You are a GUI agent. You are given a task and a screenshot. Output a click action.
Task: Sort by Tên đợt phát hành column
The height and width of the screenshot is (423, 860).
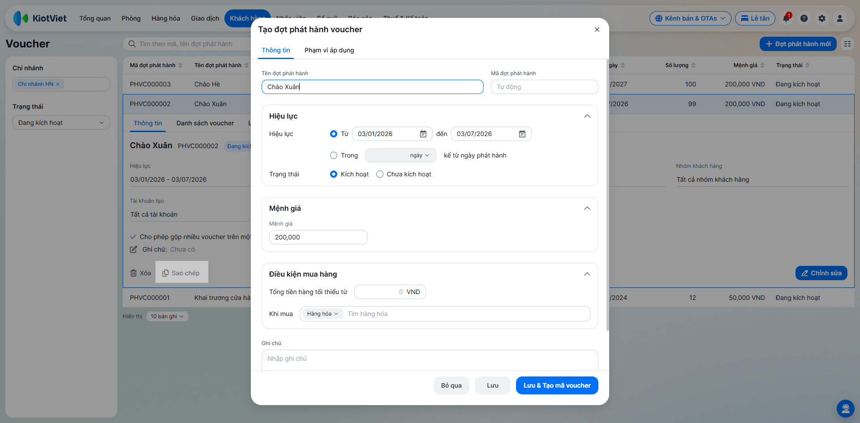[x=222, y=65]
